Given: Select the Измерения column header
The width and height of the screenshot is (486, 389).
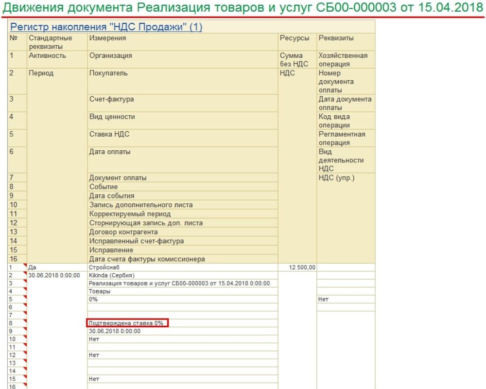Looking at the screenshot, I should click(x=183, y=42).
